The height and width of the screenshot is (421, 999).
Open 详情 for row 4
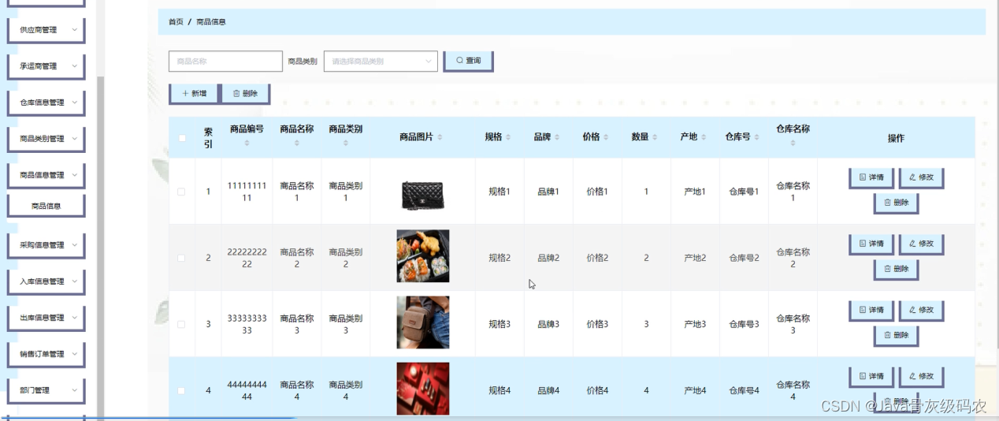click(x=871, y=376)
